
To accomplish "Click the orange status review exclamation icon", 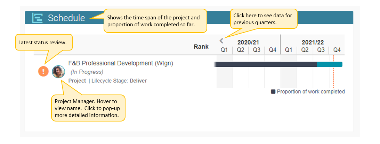I will pos(43,71).
